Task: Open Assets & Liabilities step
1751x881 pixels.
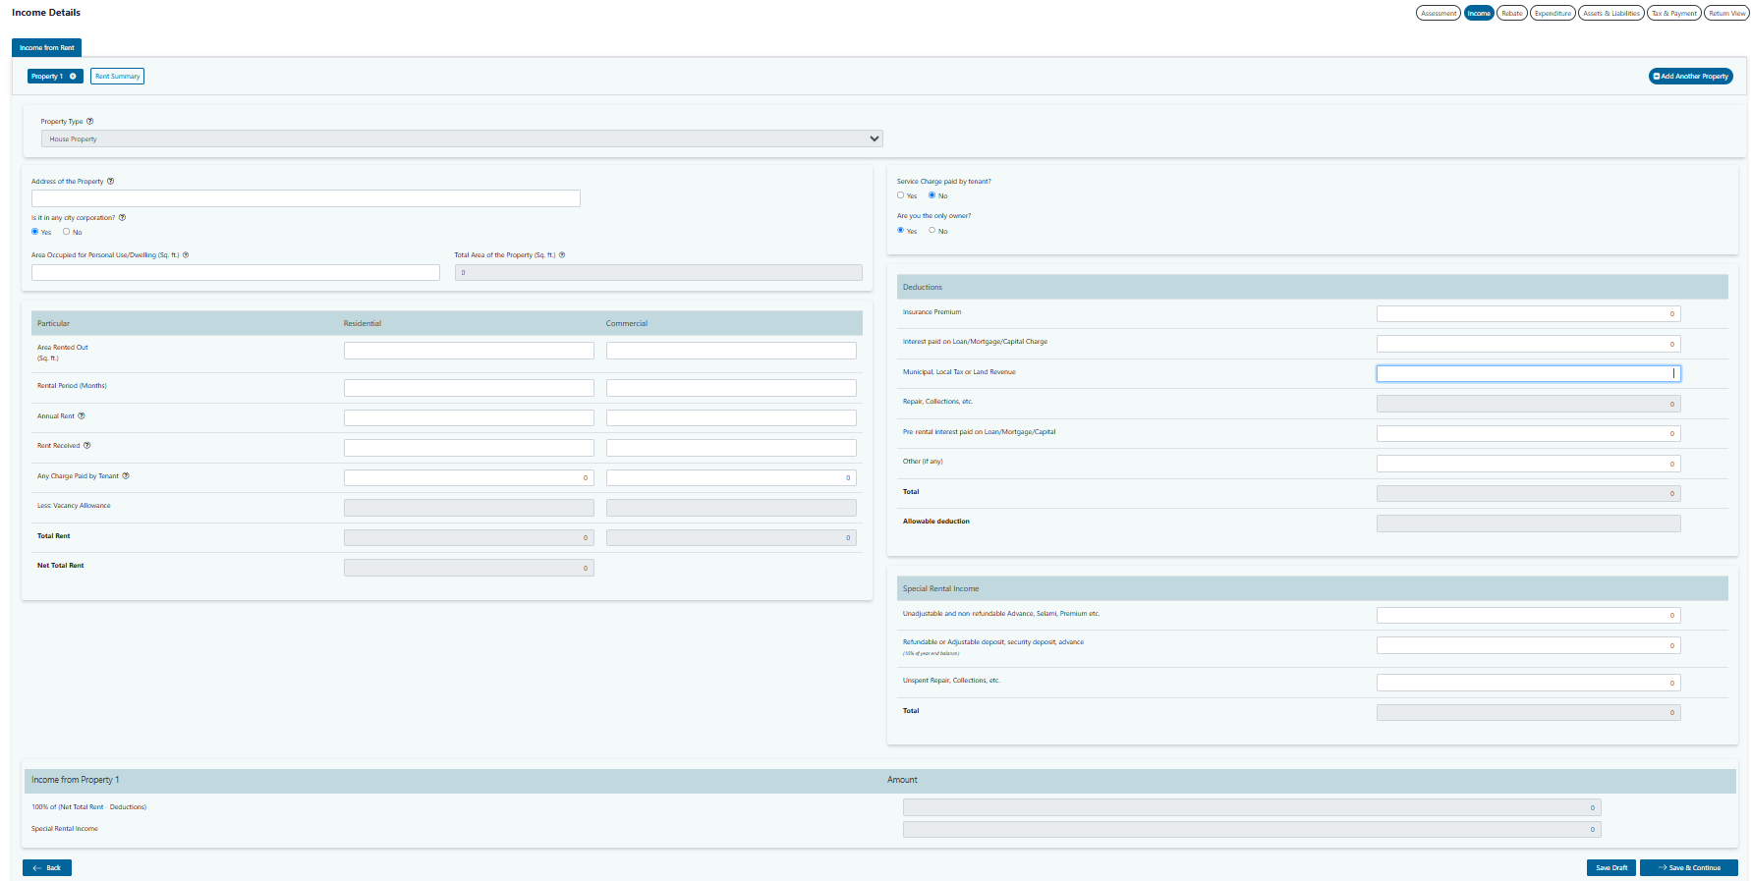Action: click(1611, 14)
